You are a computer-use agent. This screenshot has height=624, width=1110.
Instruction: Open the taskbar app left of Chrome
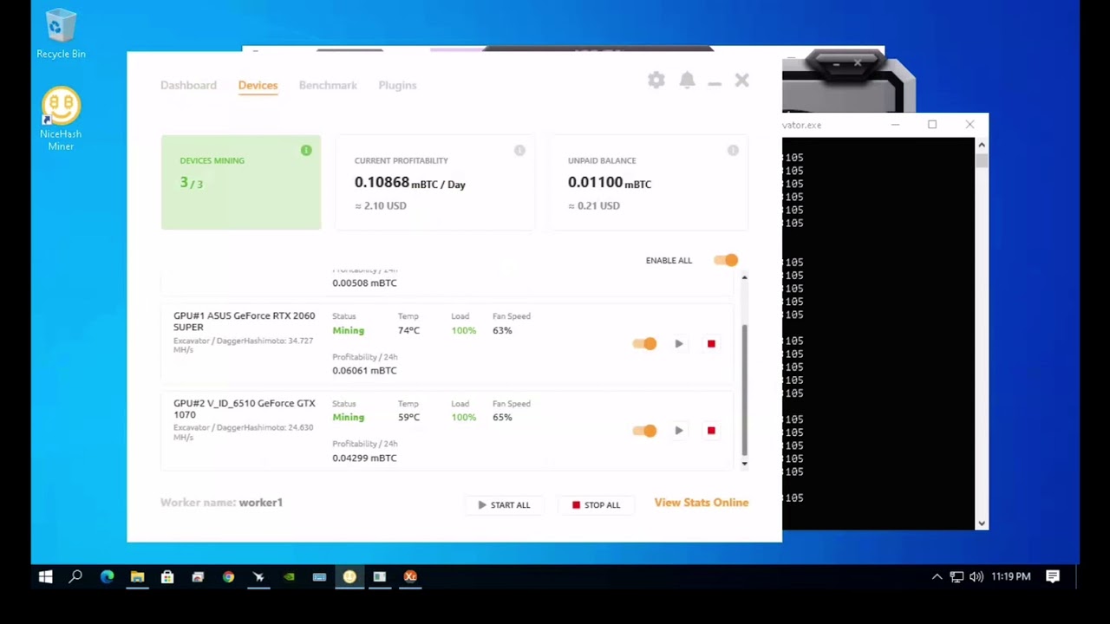click(x=198, y=576)
